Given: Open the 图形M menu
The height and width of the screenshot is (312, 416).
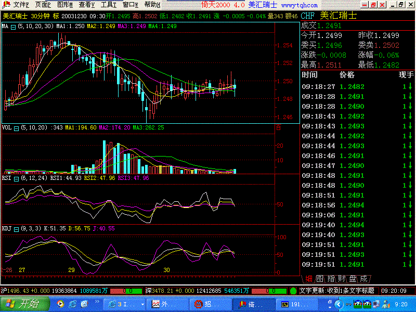Looking at the screenshot, I should (x=64, y=5).
